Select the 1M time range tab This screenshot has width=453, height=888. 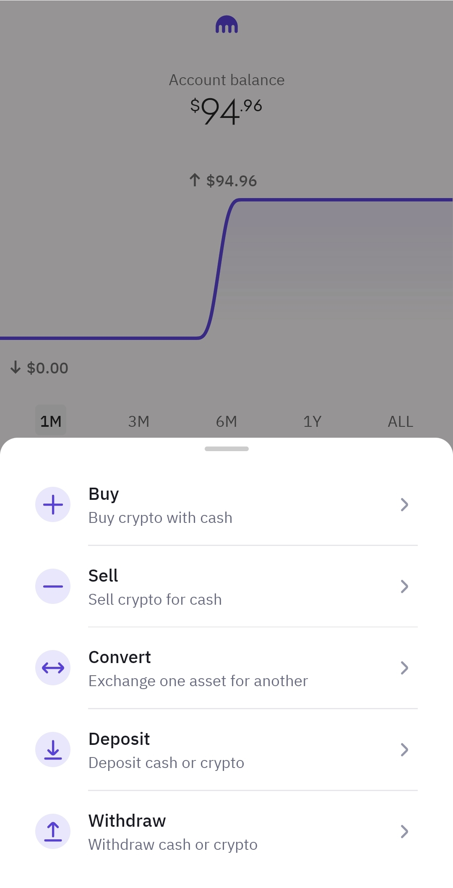point(51,421)
